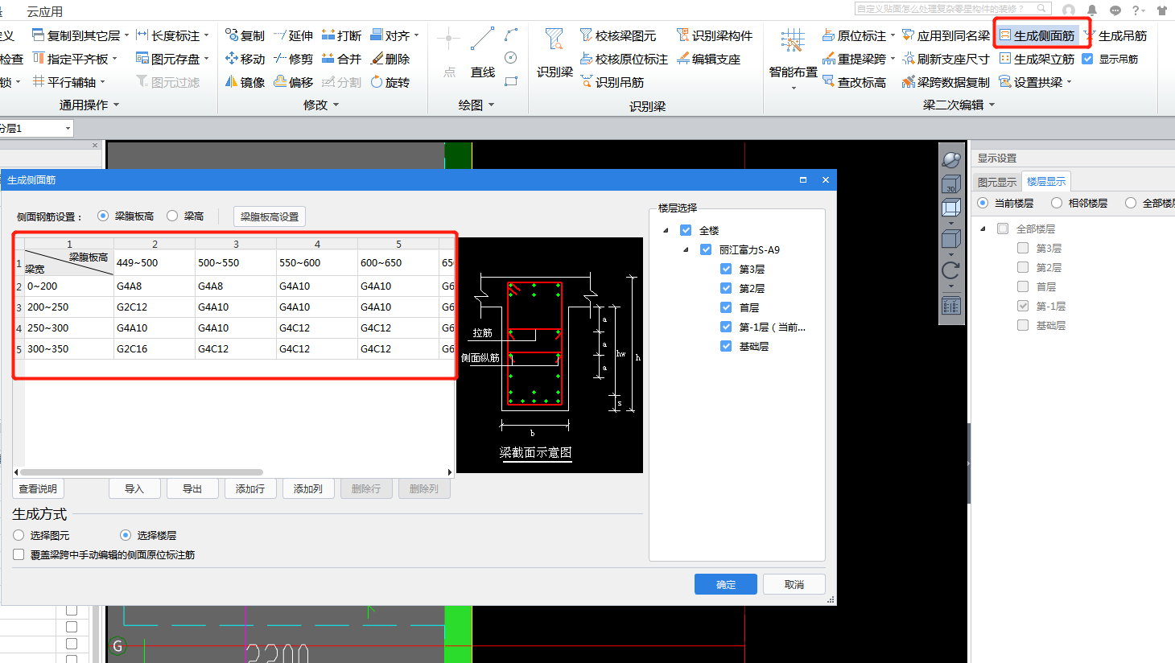Click the 复制到其它层 tool
1175x663 pixels.
(80, 35)
